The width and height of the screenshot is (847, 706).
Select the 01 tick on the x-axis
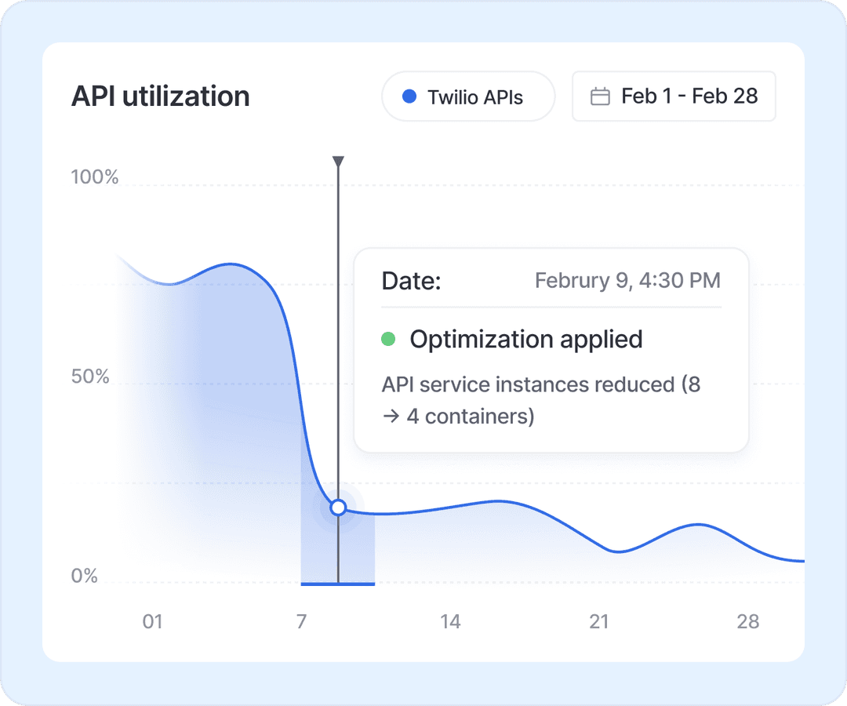coord(152,622)
